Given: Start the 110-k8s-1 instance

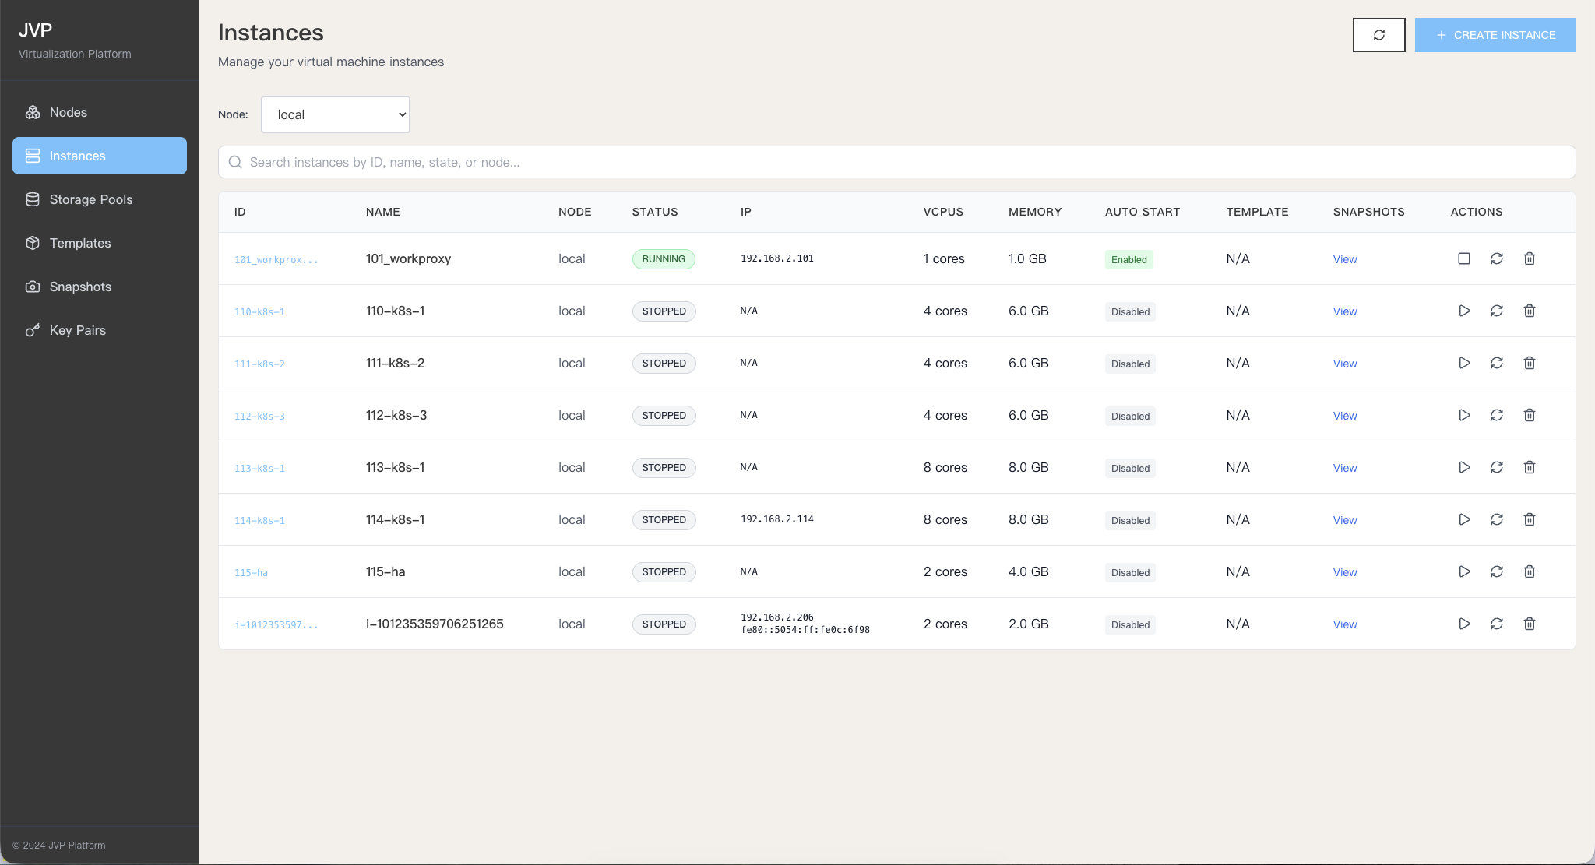Looking at the screenshot, I should coord(1463,311).
